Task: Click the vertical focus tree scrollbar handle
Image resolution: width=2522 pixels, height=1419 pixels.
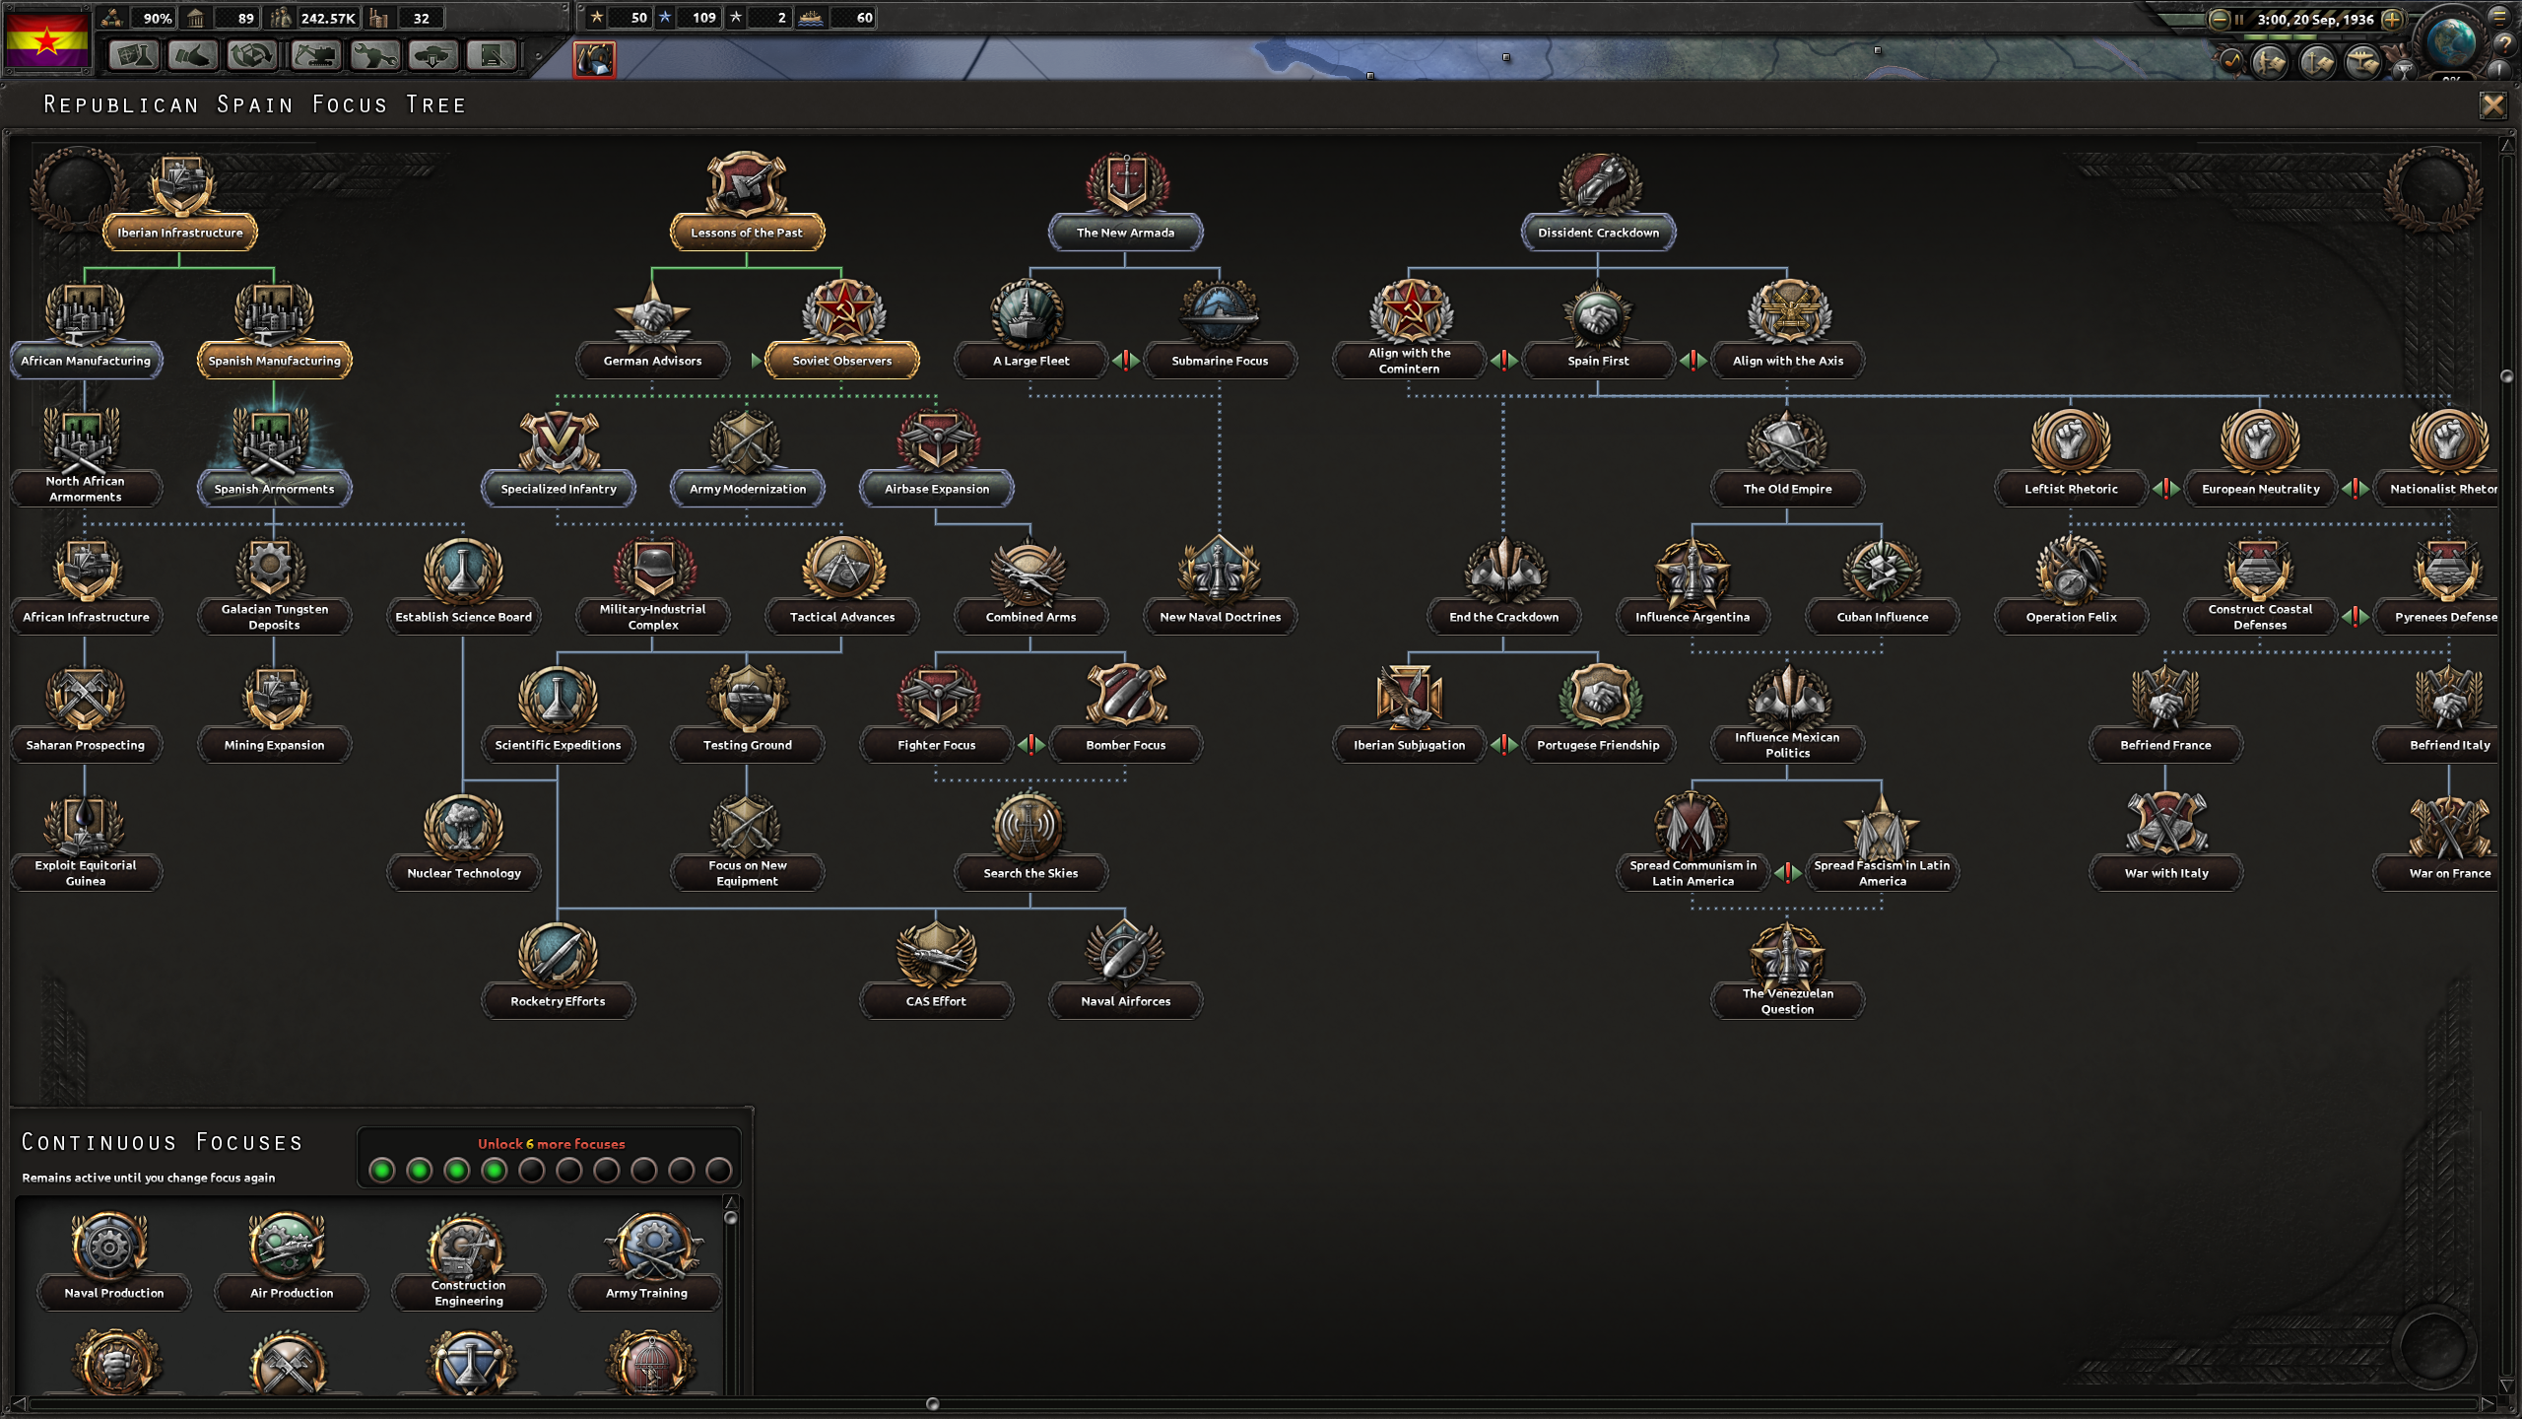Action: [2507, 376]
